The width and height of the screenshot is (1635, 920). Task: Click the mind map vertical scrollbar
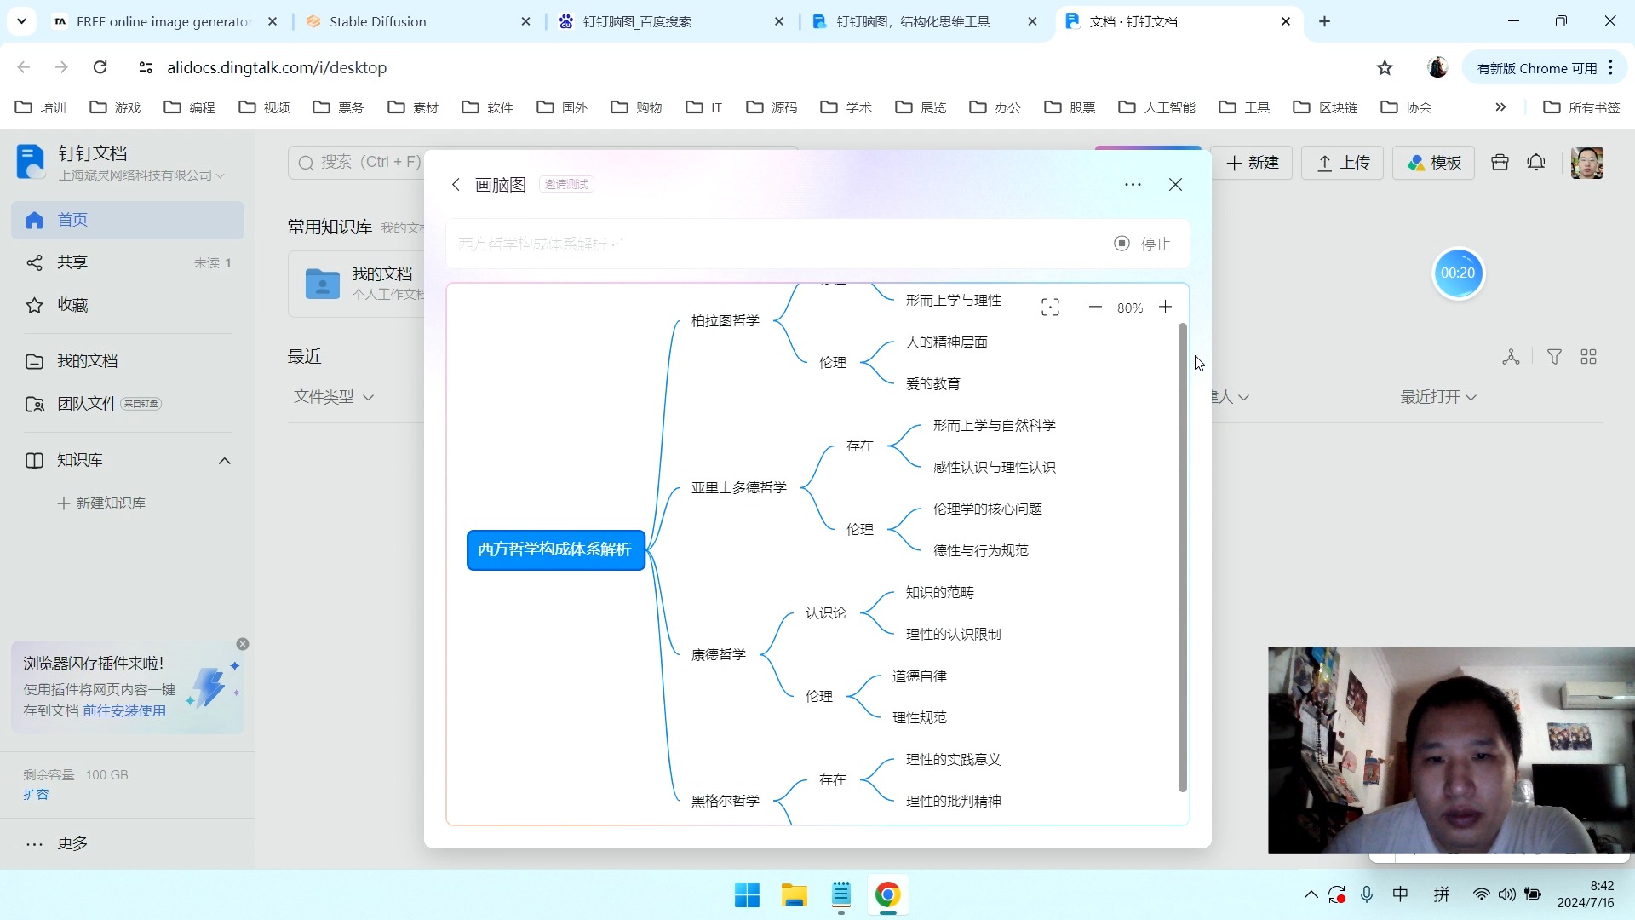coord(1182,558)
